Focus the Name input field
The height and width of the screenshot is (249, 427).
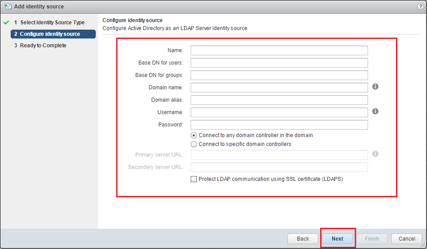tap(279, 50)
